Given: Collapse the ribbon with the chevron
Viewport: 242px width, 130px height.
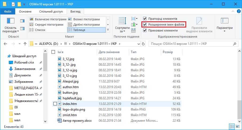Looking at the screenshot, I should pyautogui.click(x=233, y=11).
